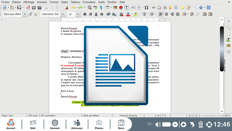
Task: Select the line drawing tool
Action: tap(195, 7)
